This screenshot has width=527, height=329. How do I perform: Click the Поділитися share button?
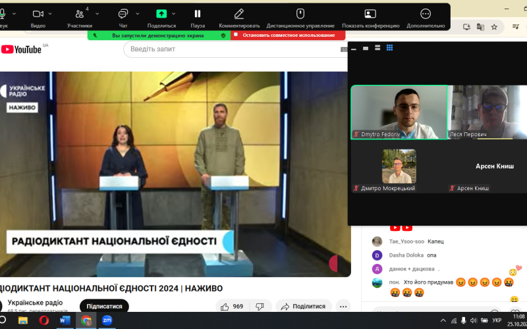point(304,307)
